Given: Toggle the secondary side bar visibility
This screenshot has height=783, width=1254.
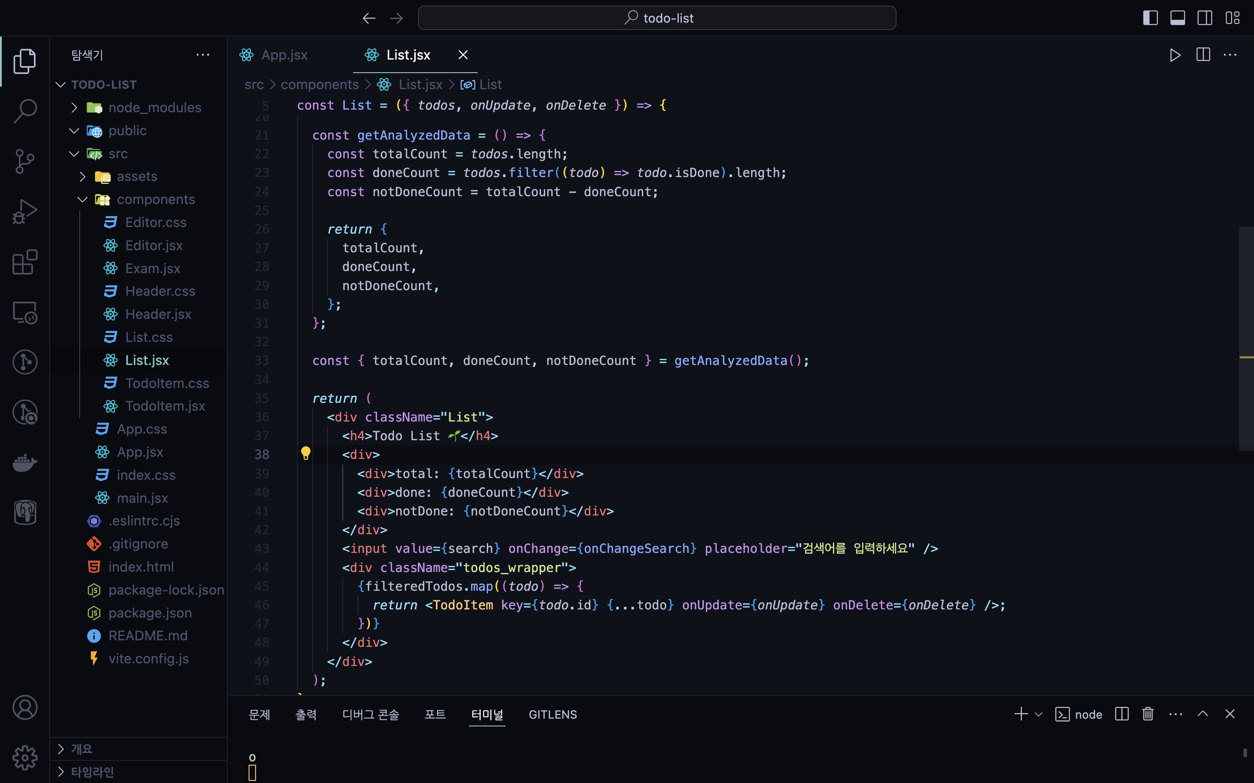Looking at the screenshot, I should 1205,18.
